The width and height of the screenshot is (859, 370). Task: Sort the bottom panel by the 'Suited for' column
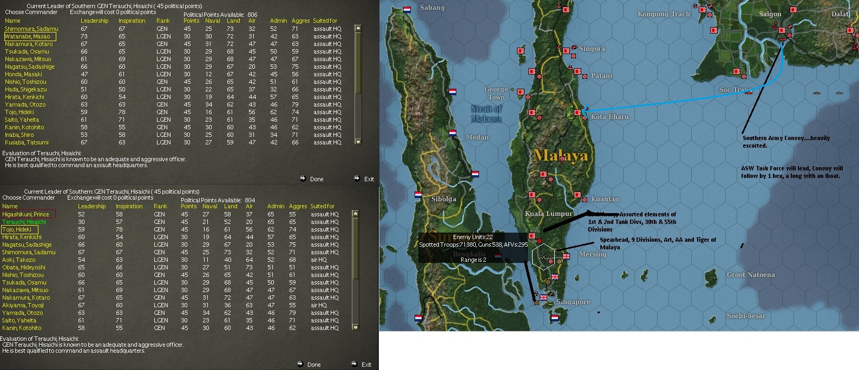tap(323, 207)
